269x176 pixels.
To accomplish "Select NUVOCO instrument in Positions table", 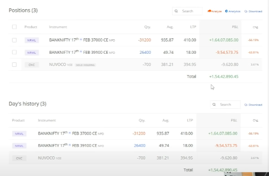I will [x=61, y=65].
